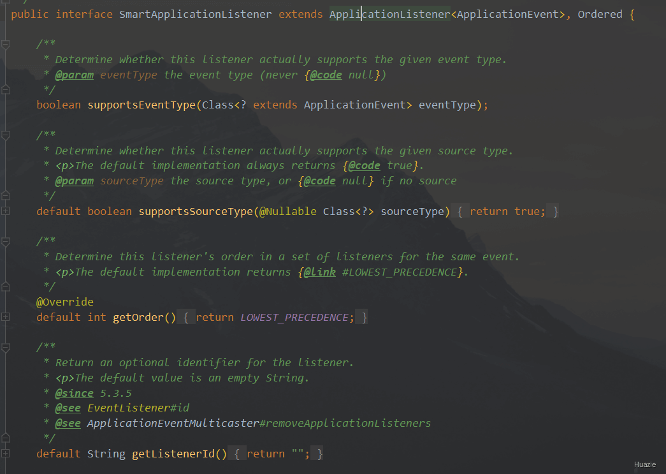The width and height of the screenshot is (666, 474).
Task: Click the @see tag before ApplicationEventMulticaster
Action: [68, 424]
